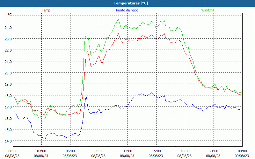Click the '18:00' x-axis time label
Screen dimensions: 255x159
(185, 151)
